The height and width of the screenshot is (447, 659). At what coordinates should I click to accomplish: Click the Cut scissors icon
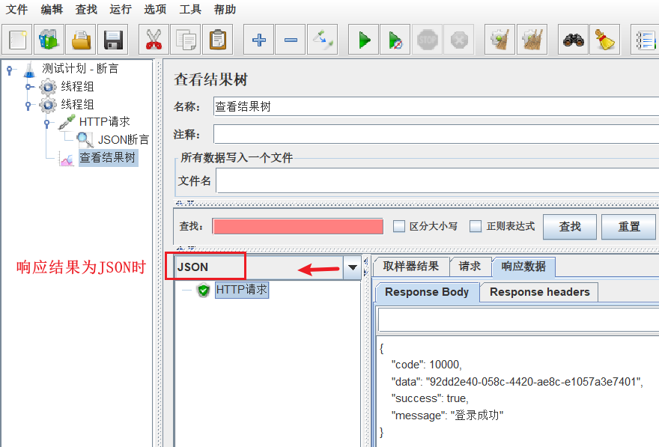154,40
